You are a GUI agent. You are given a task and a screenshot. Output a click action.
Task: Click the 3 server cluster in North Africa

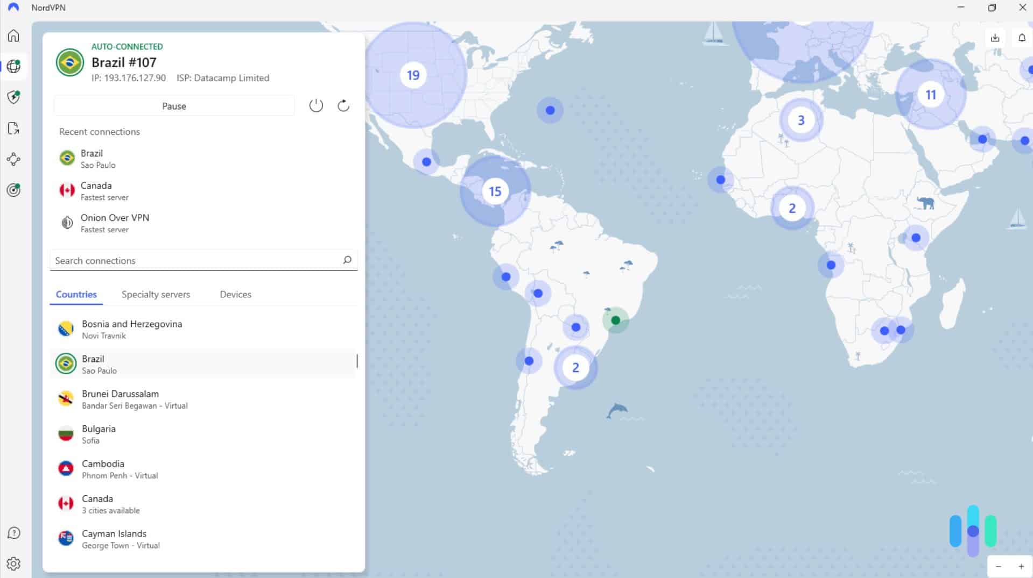pos(801,119)
